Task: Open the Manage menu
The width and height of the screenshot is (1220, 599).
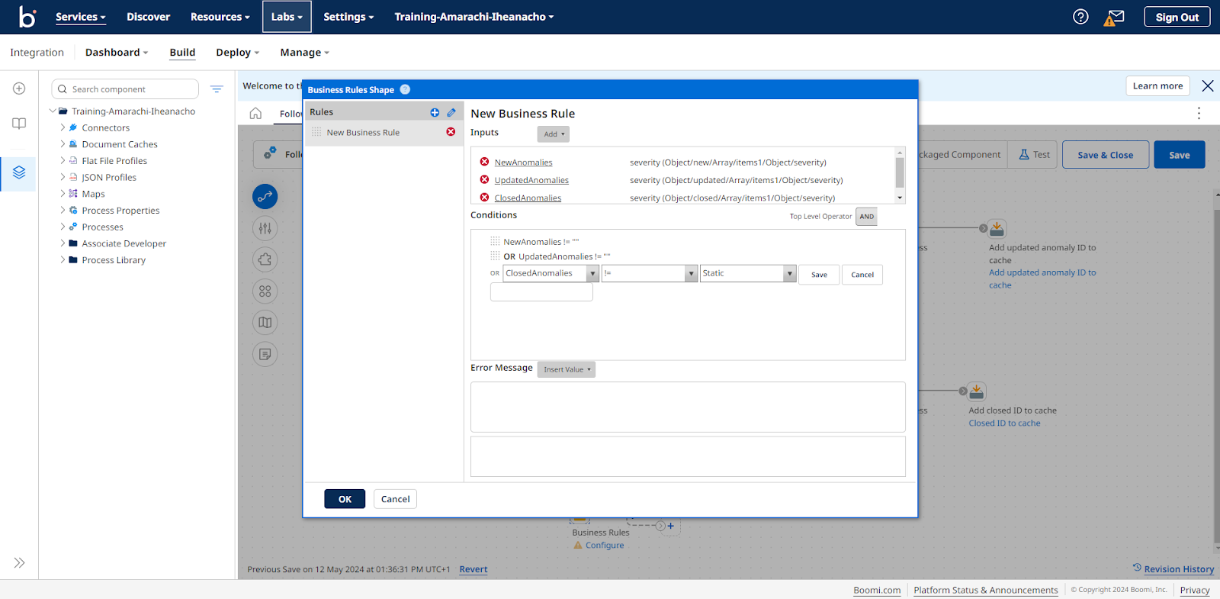Action: [x=304, y=53]
